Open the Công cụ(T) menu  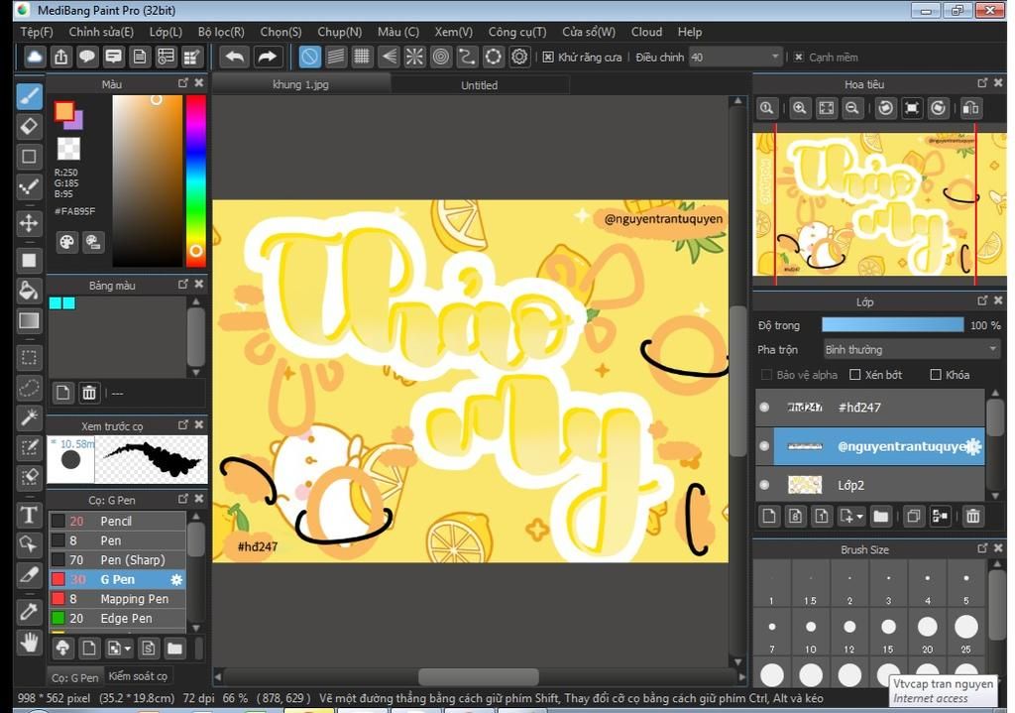(x=517, y=32)
